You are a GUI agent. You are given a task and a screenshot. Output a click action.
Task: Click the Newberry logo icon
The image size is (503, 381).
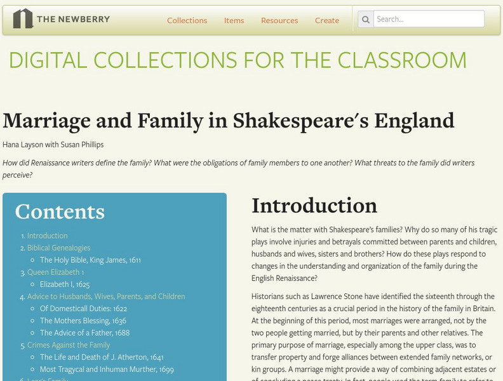pyautogui.click(x=23, y=19)
